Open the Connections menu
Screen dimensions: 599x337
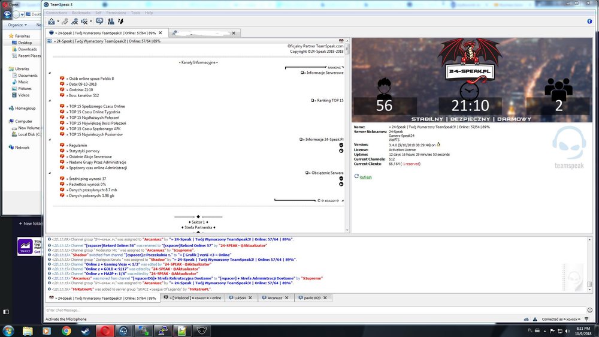coord(56,13)
